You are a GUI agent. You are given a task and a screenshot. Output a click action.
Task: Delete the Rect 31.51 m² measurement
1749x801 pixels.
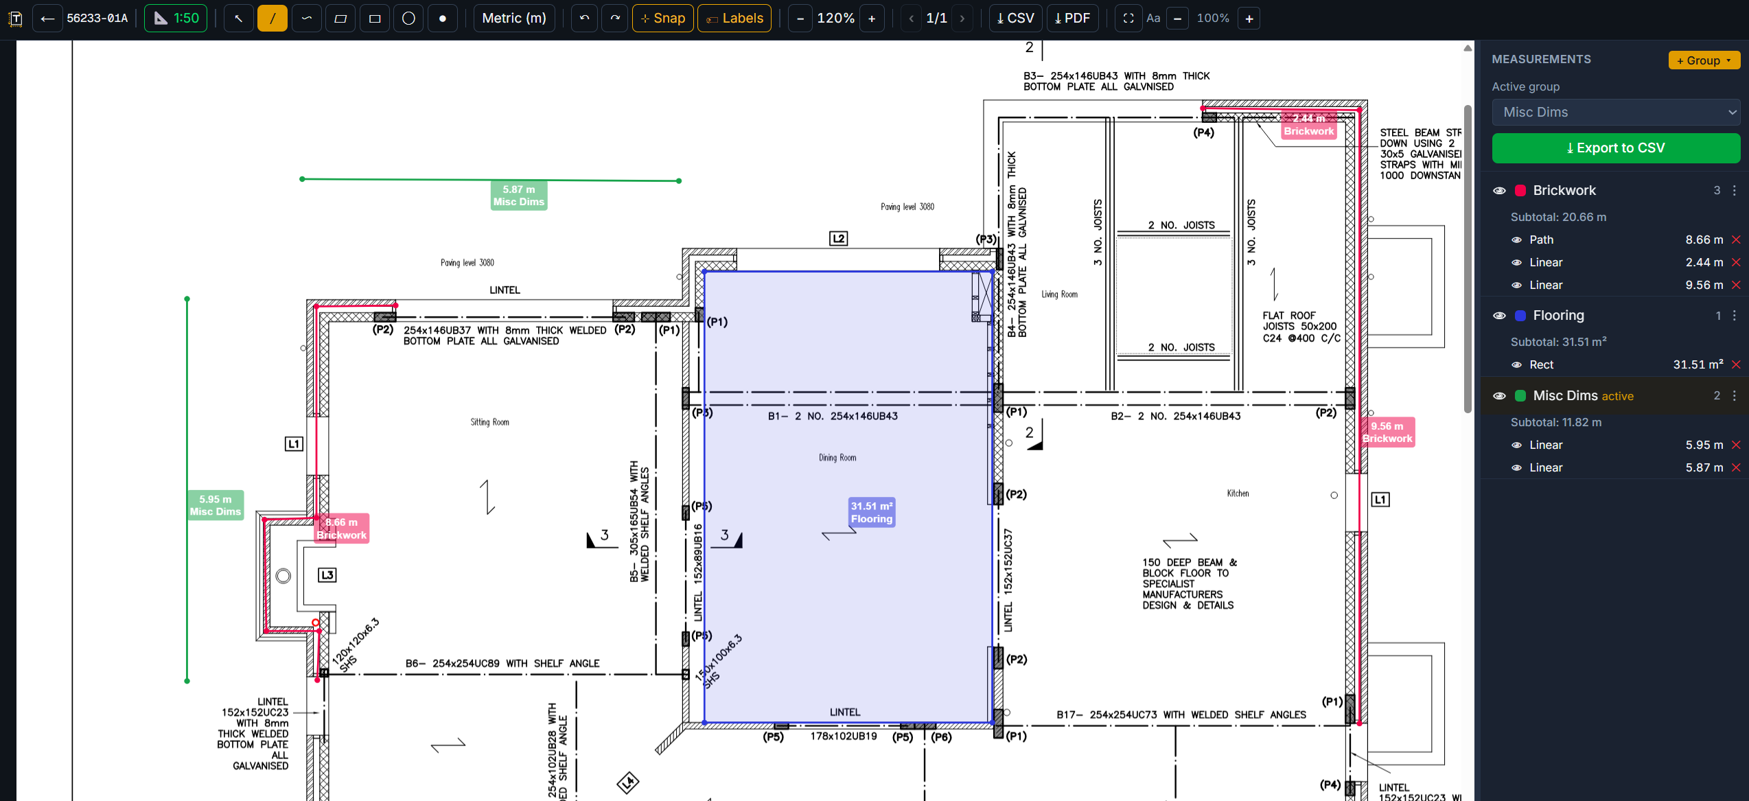1736,365
